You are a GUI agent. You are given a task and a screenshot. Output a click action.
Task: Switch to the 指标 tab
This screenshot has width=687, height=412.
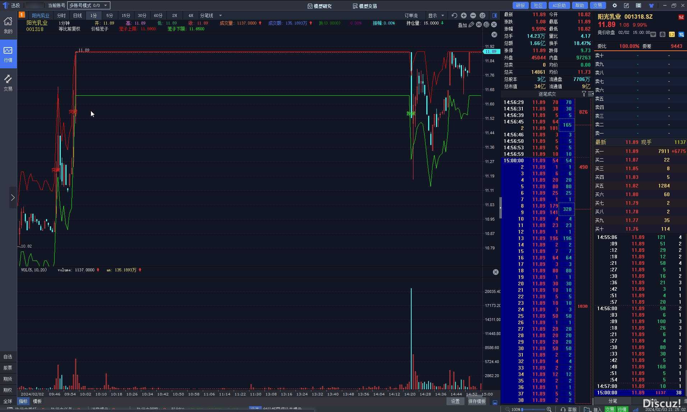[x=23, y=401]
